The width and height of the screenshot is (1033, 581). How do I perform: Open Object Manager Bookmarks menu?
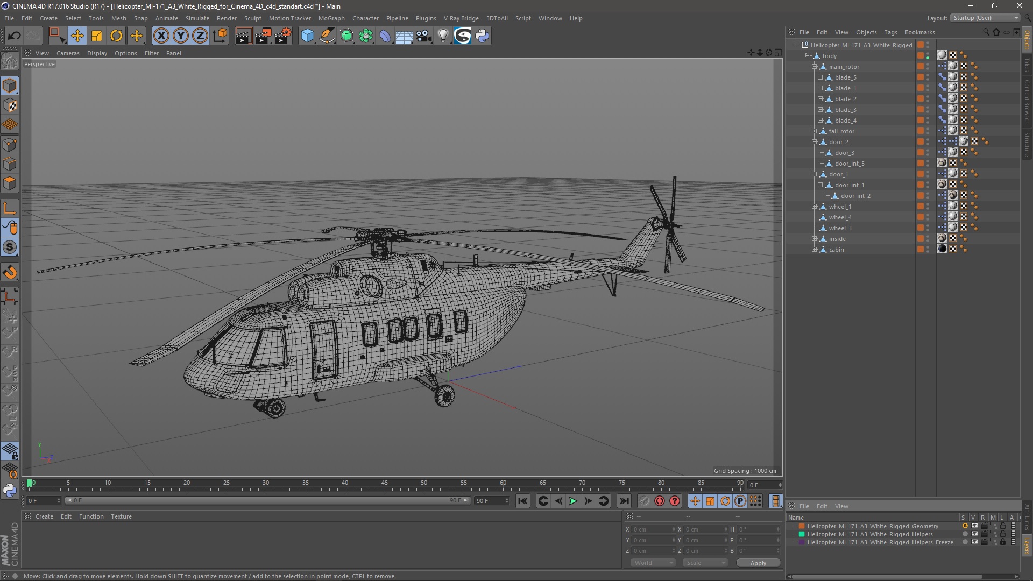coord(919,32)
